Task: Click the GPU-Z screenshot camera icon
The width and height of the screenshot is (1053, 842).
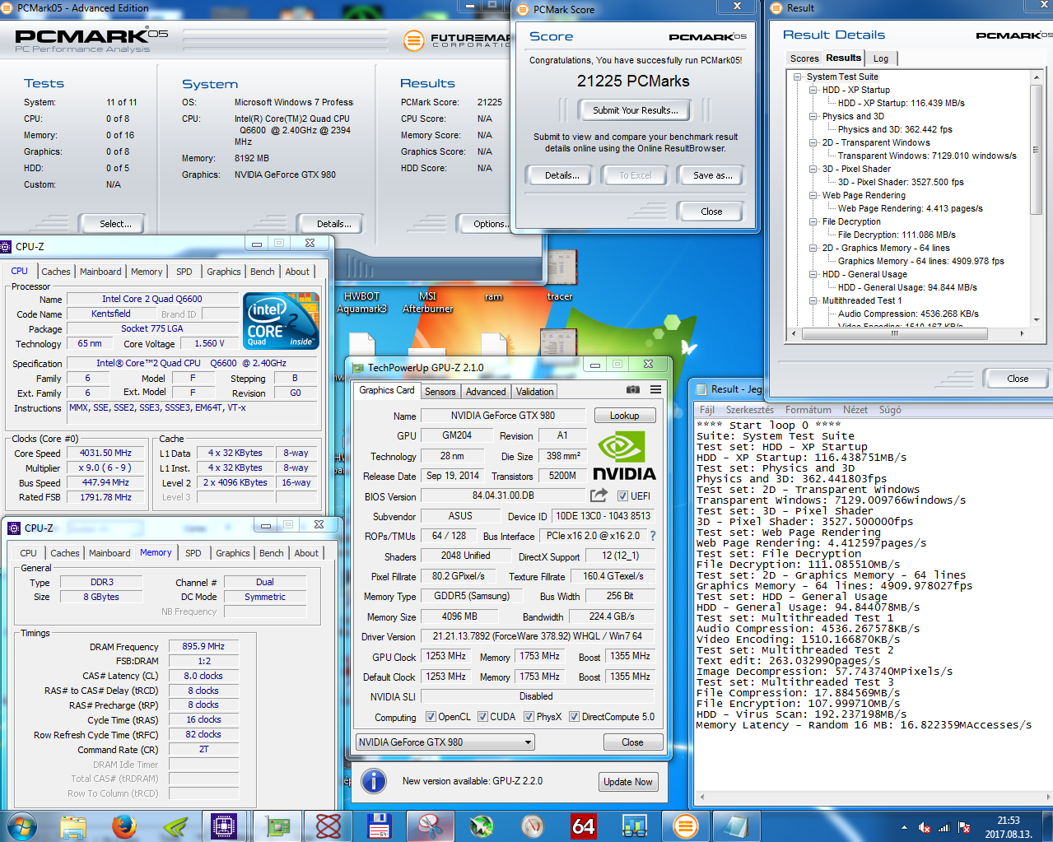Action: (x=632, y=390)
